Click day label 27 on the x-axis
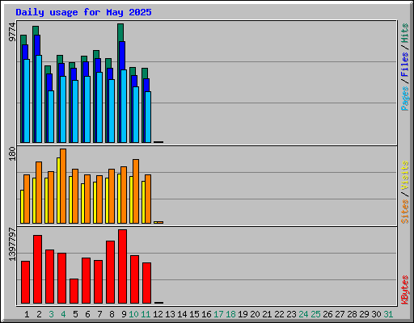Viewport: 414px width, 323px height. (340, 314)
